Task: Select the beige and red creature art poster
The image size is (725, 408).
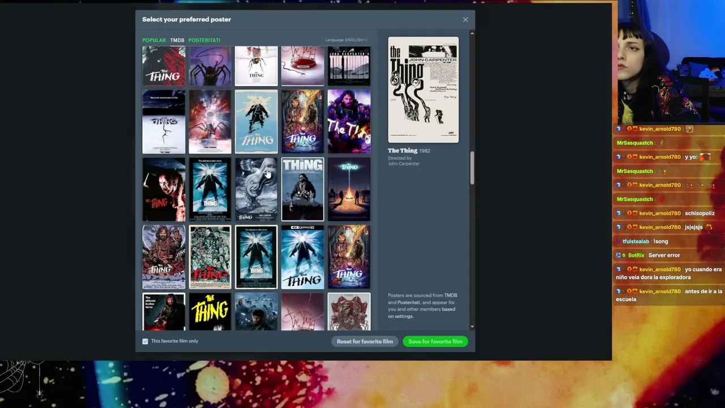Action: 349,312
